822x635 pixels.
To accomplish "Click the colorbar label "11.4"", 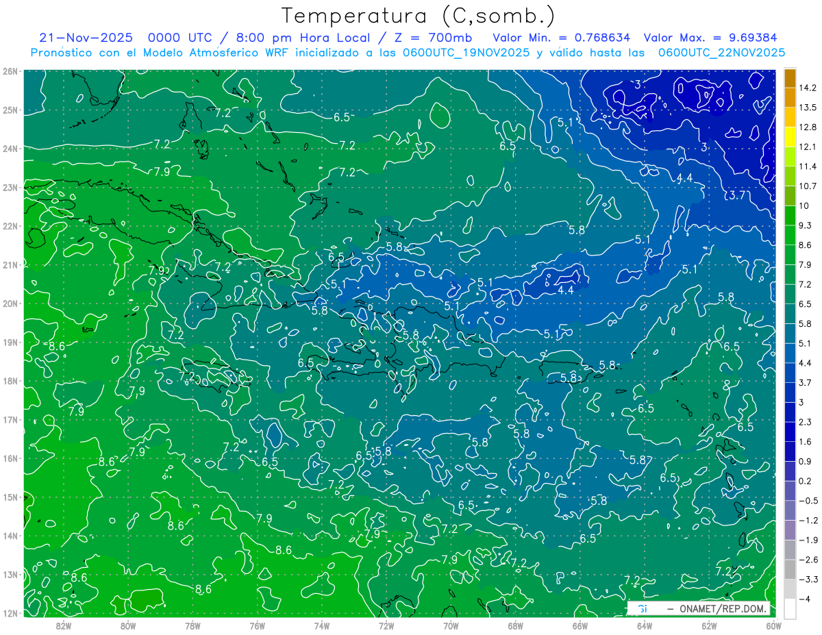I will pos(809,166).
